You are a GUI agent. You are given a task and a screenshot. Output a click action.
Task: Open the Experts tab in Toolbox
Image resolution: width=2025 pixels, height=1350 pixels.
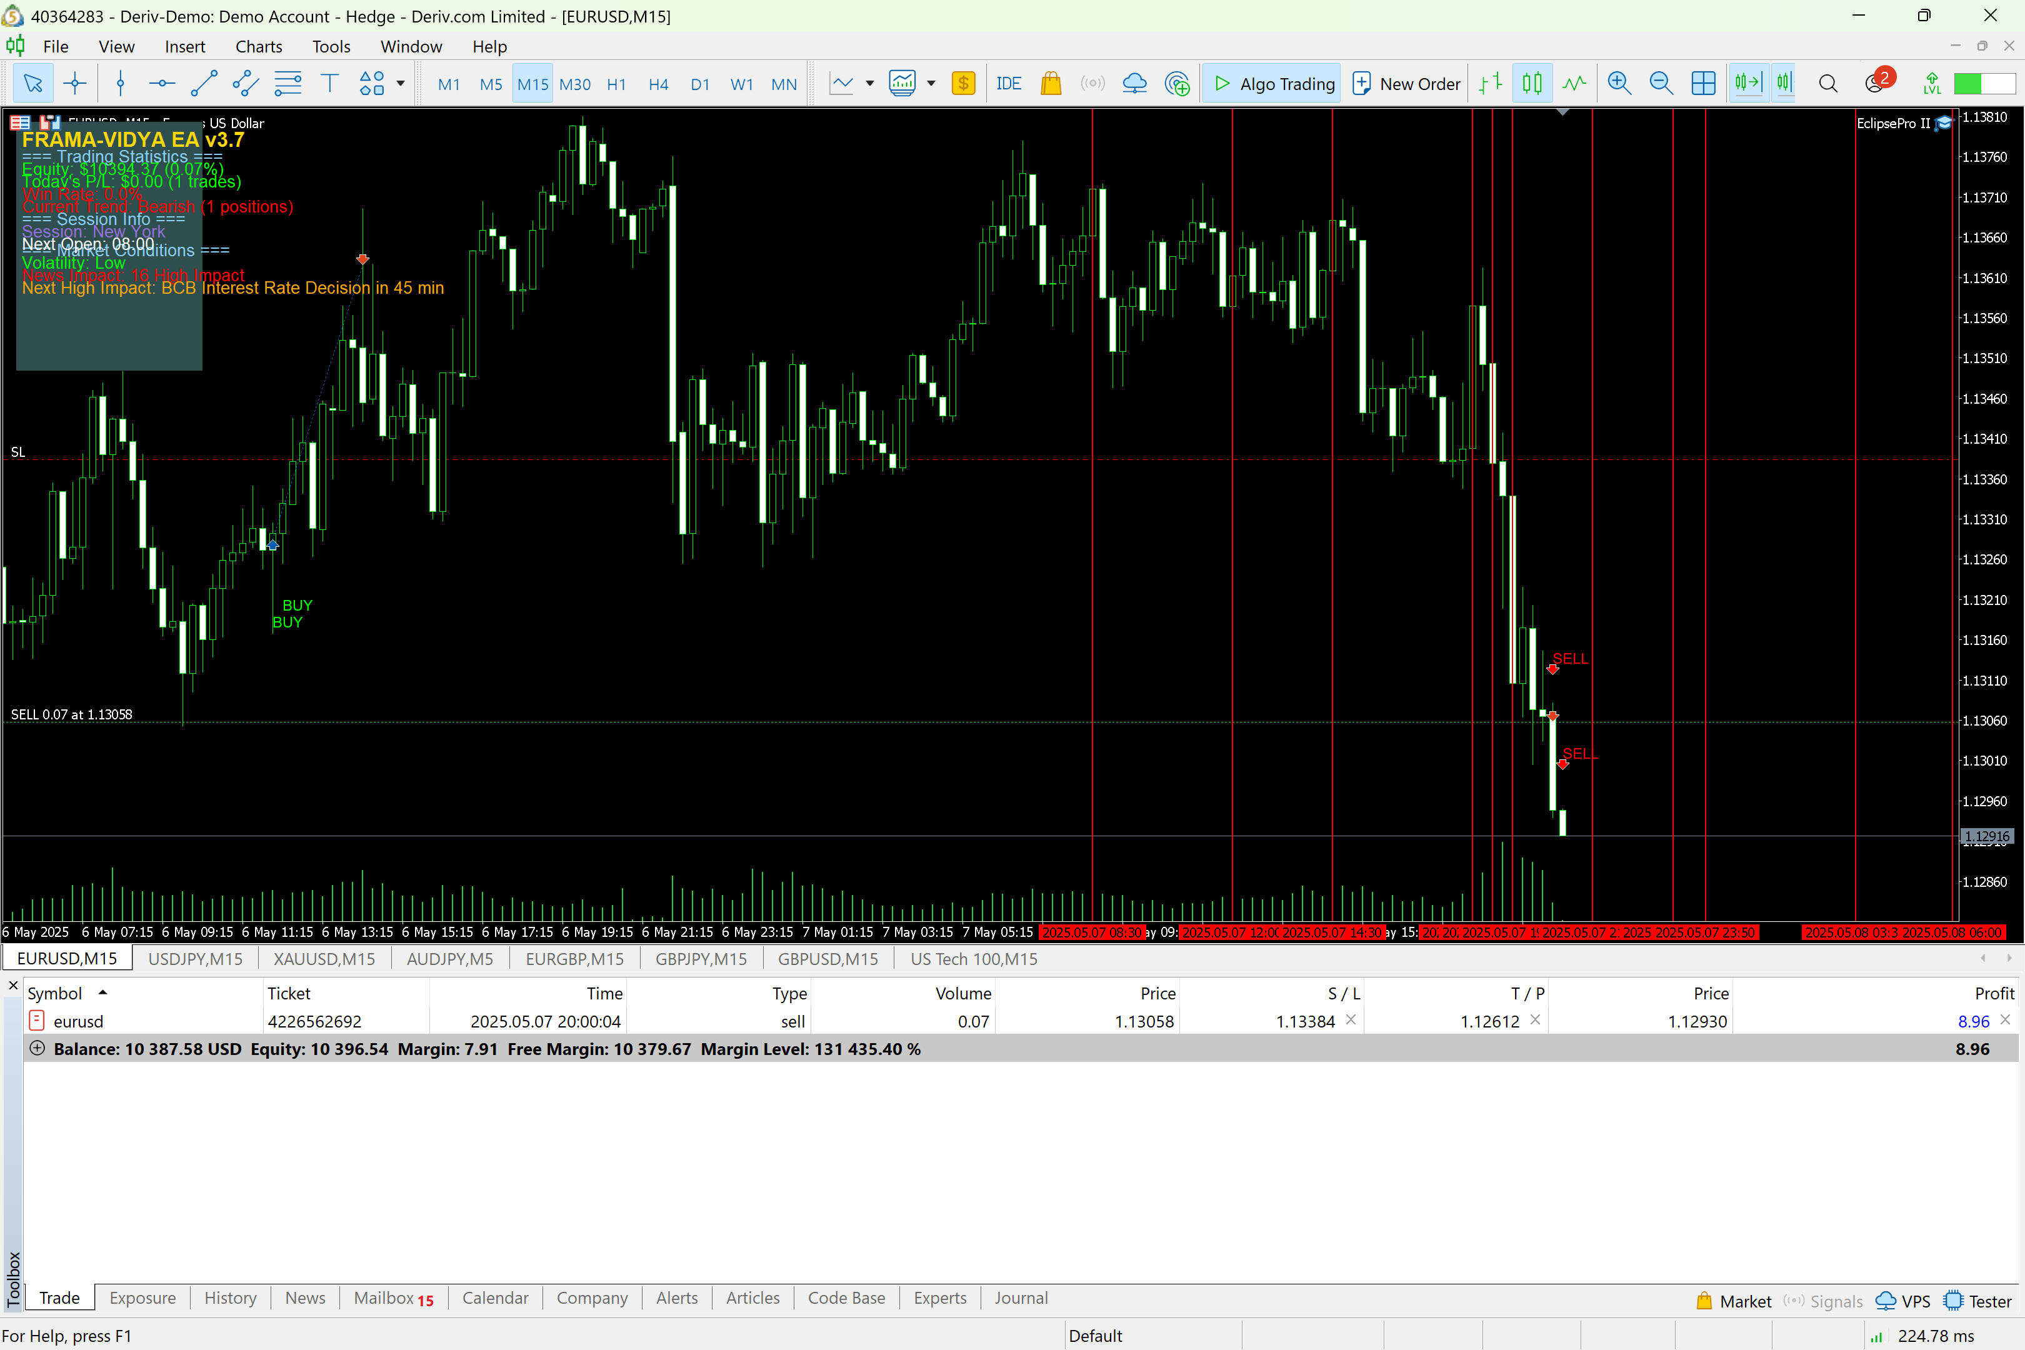click(x=939, y=1297)
